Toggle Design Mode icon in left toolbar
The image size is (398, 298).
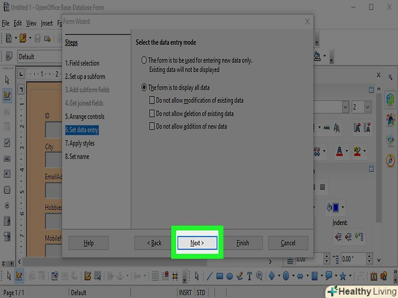pos(7,95)
